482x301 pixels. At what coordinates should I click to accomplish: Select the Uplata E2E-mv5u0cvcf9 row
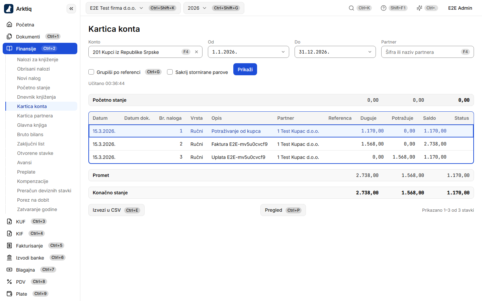click(x=281, y=157)
